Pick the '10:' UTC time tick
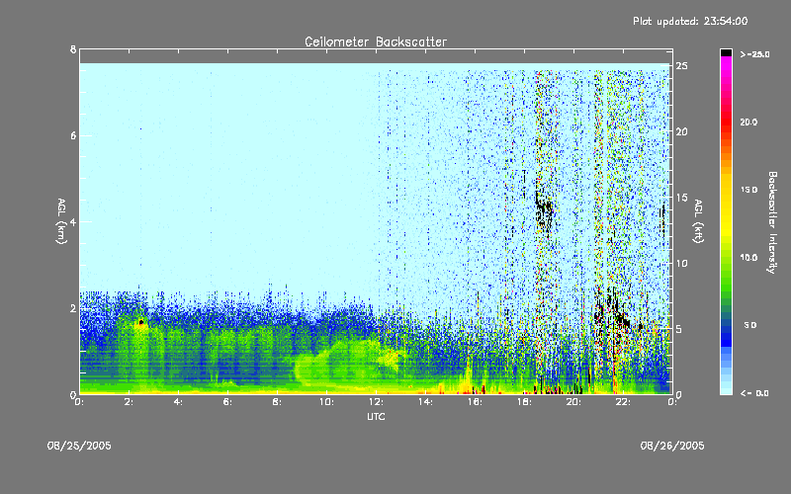The height and width of the screenshot is (494, 791). coord(326,402)
